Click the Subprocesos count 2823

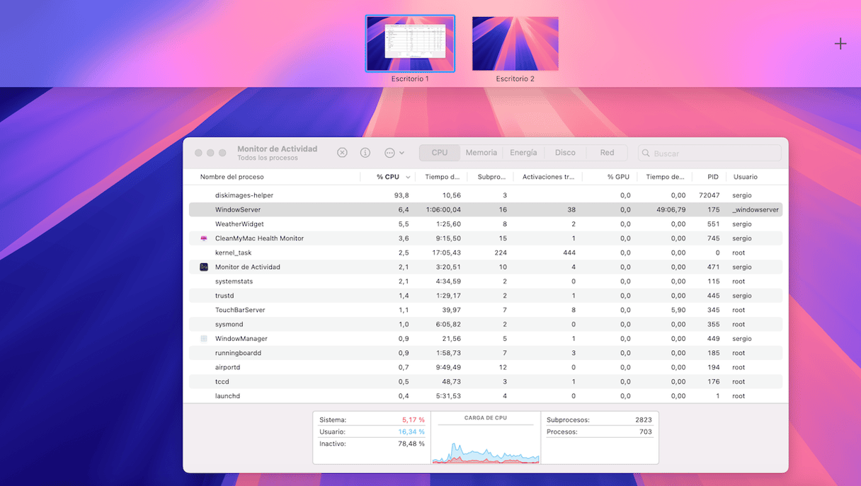[643, 420]
